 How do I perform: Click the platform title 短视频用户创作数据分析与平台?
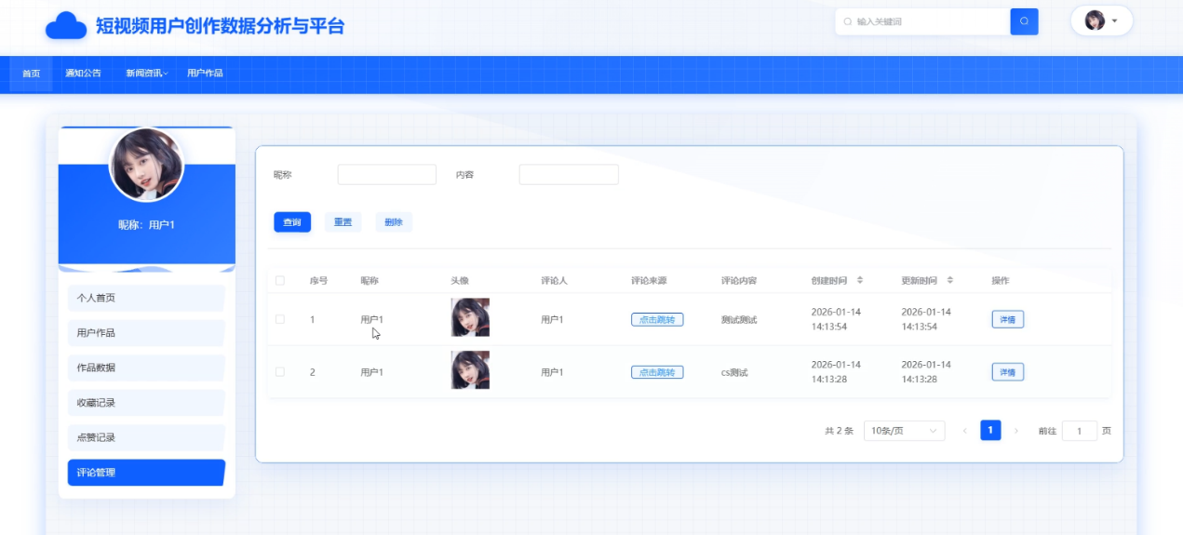click(220, 26)
